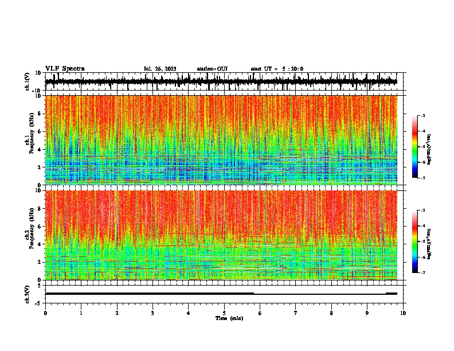Click the "4" kHz tick on ch.1 spectrogram
The image size is (454, 351).
(x=40, y=150)
